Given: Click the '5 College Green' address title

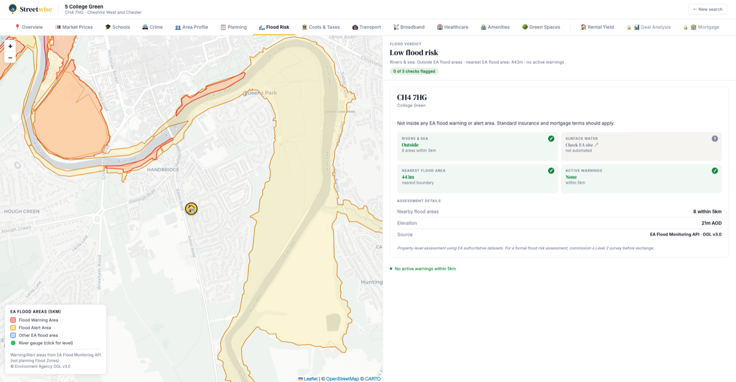Looking at the screenshot, I should click(84, 7).
